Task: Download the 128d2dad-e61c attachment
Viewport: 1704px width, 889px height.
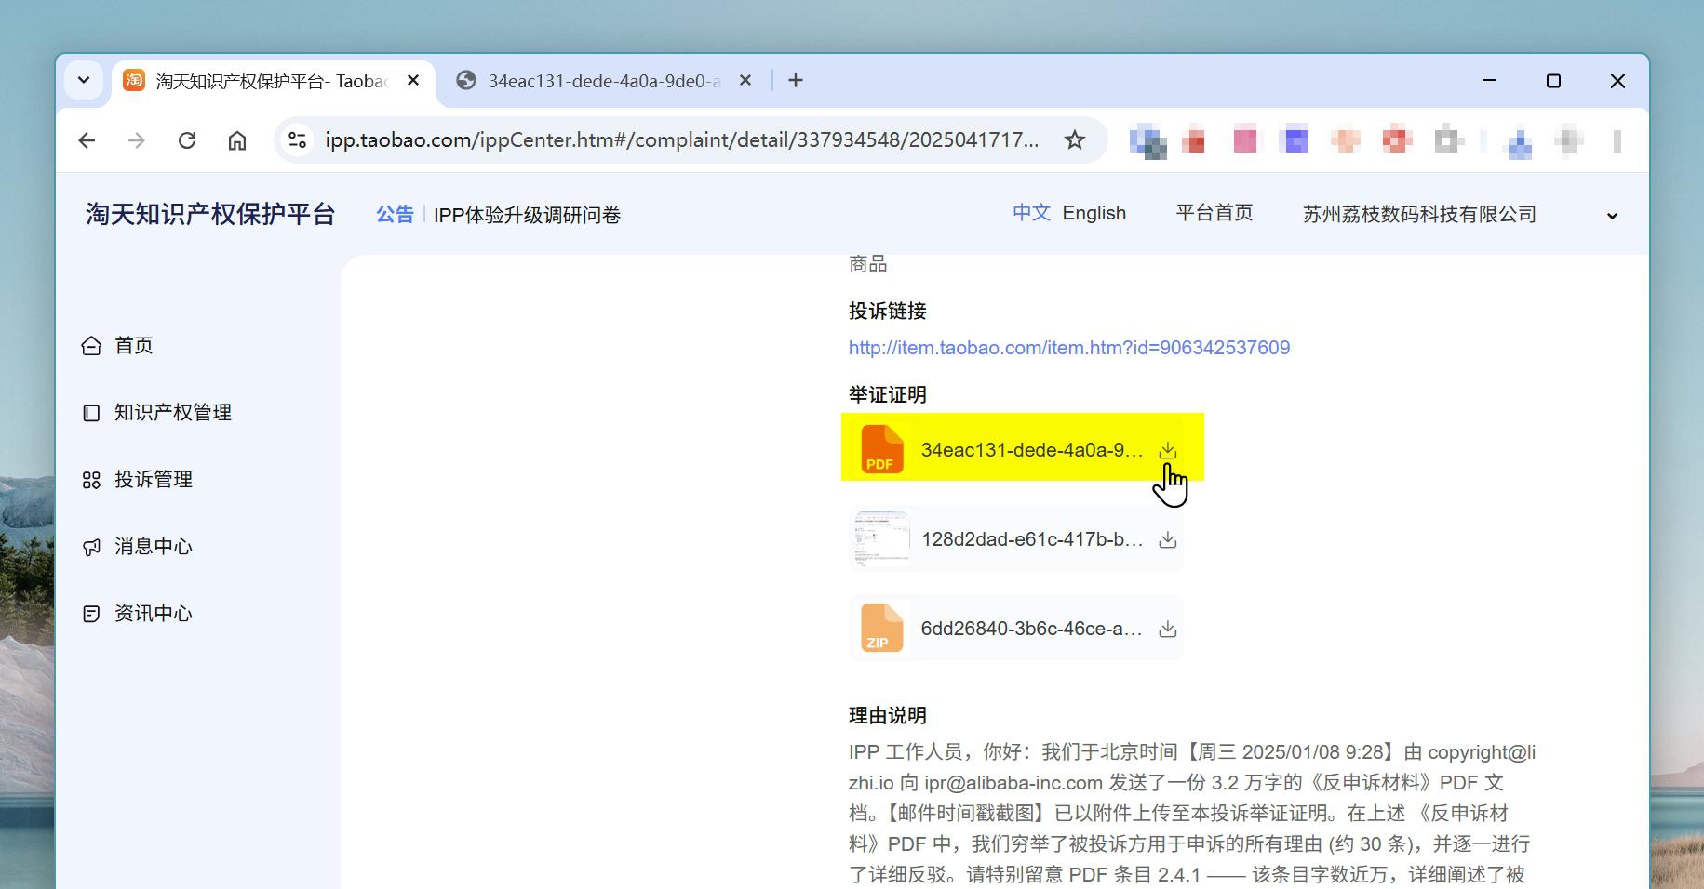Action: (x=1167, y=540)
